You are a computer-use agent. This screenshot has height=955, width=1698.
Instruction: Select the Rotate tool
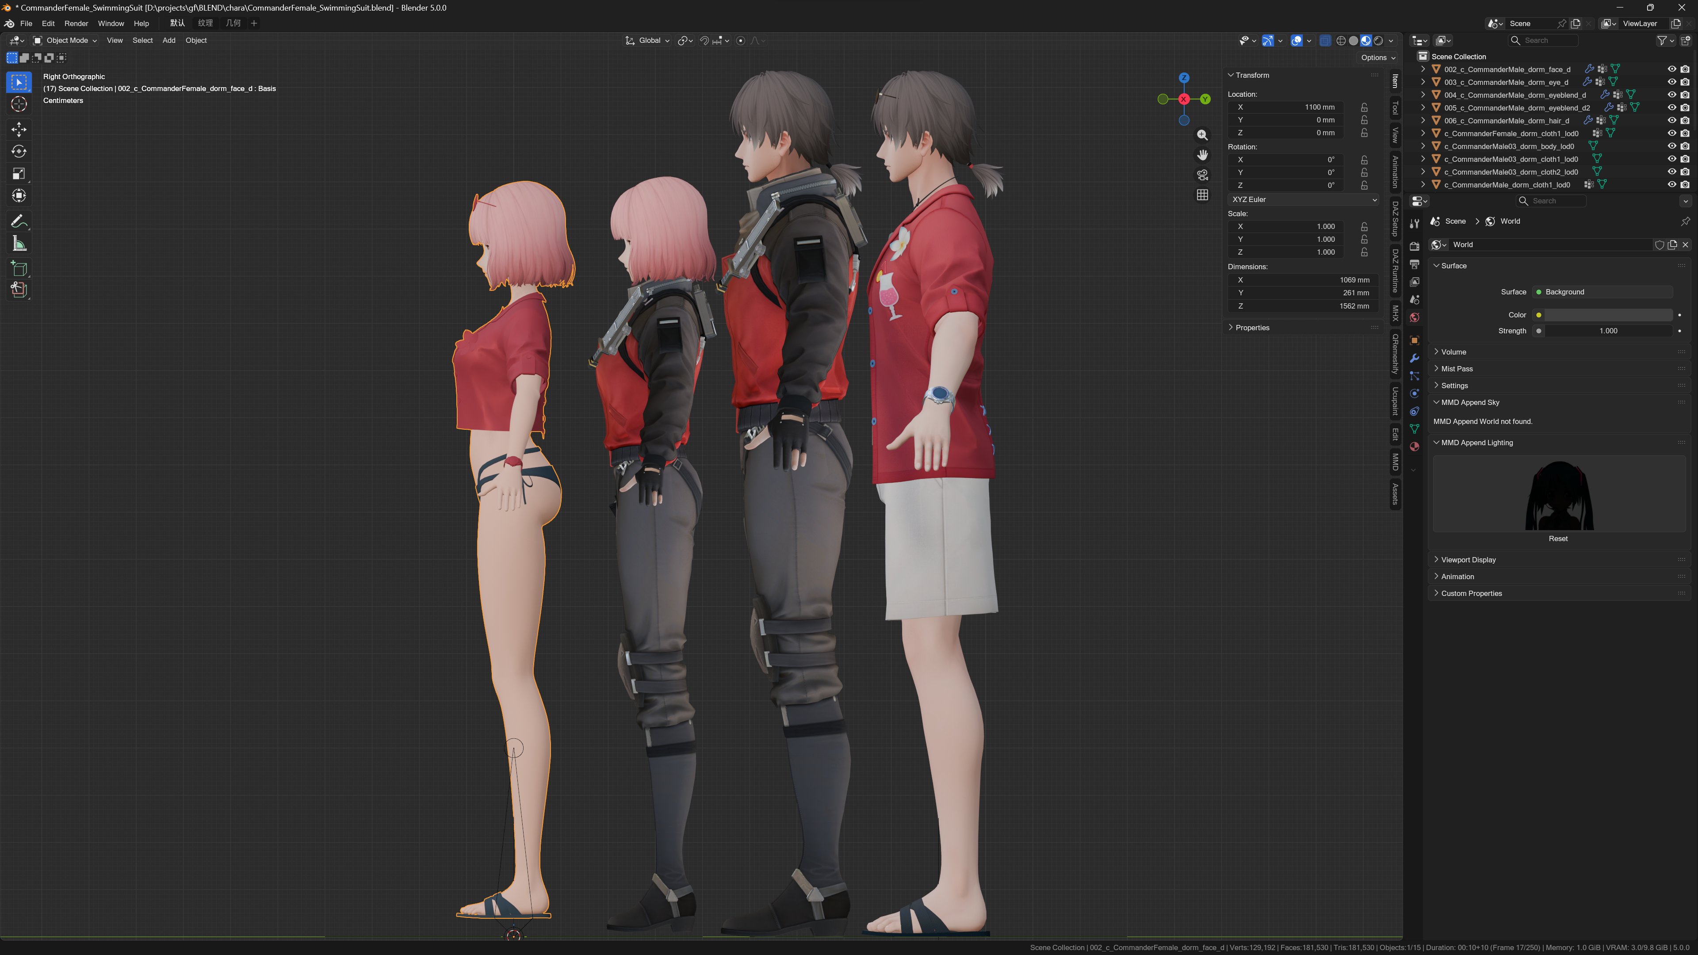click(x=19, y=152)
